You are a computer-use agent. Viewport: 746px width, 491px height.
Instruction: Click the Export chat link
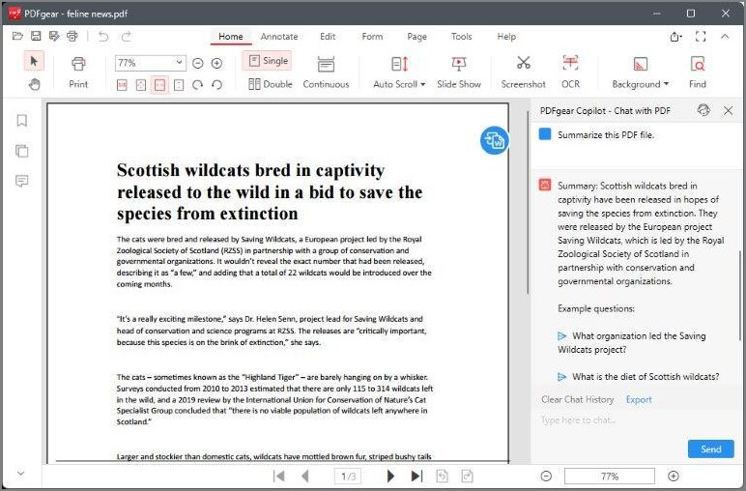coord(639,399)
